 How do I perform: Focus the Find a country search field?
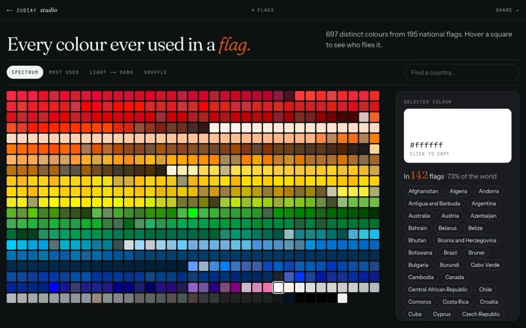coord(462,73)
